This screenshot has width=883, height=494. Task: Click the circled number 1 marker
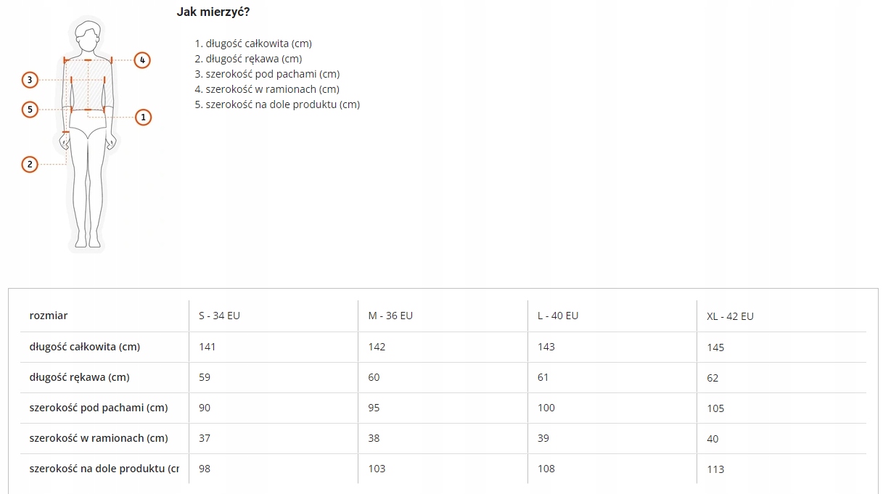(143, 117)
